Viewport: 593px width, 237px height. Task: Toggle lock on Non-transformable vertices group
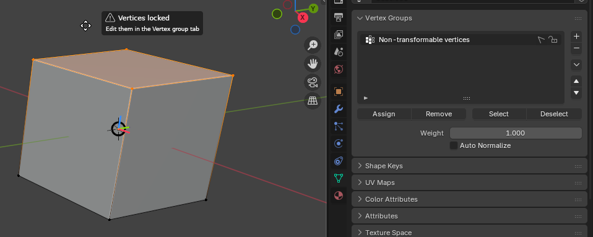553,40
